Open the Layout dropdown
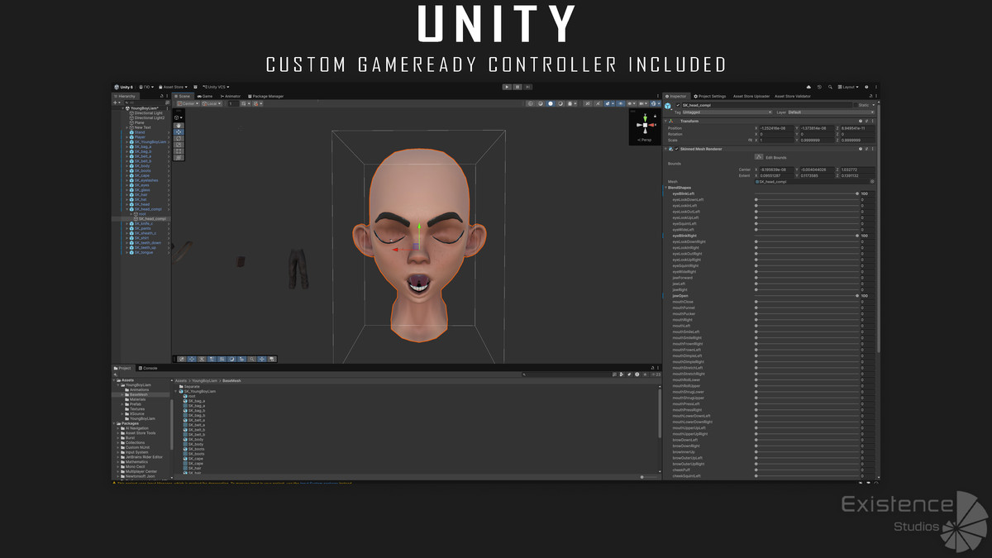The height and width of the screenshot is (558, 992). 848,87
